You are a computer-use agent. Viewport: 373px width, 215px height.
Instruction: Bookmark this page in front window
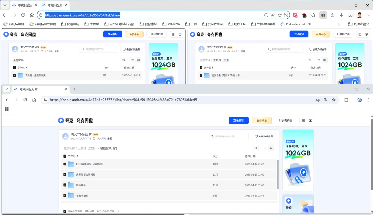[334, 100]
